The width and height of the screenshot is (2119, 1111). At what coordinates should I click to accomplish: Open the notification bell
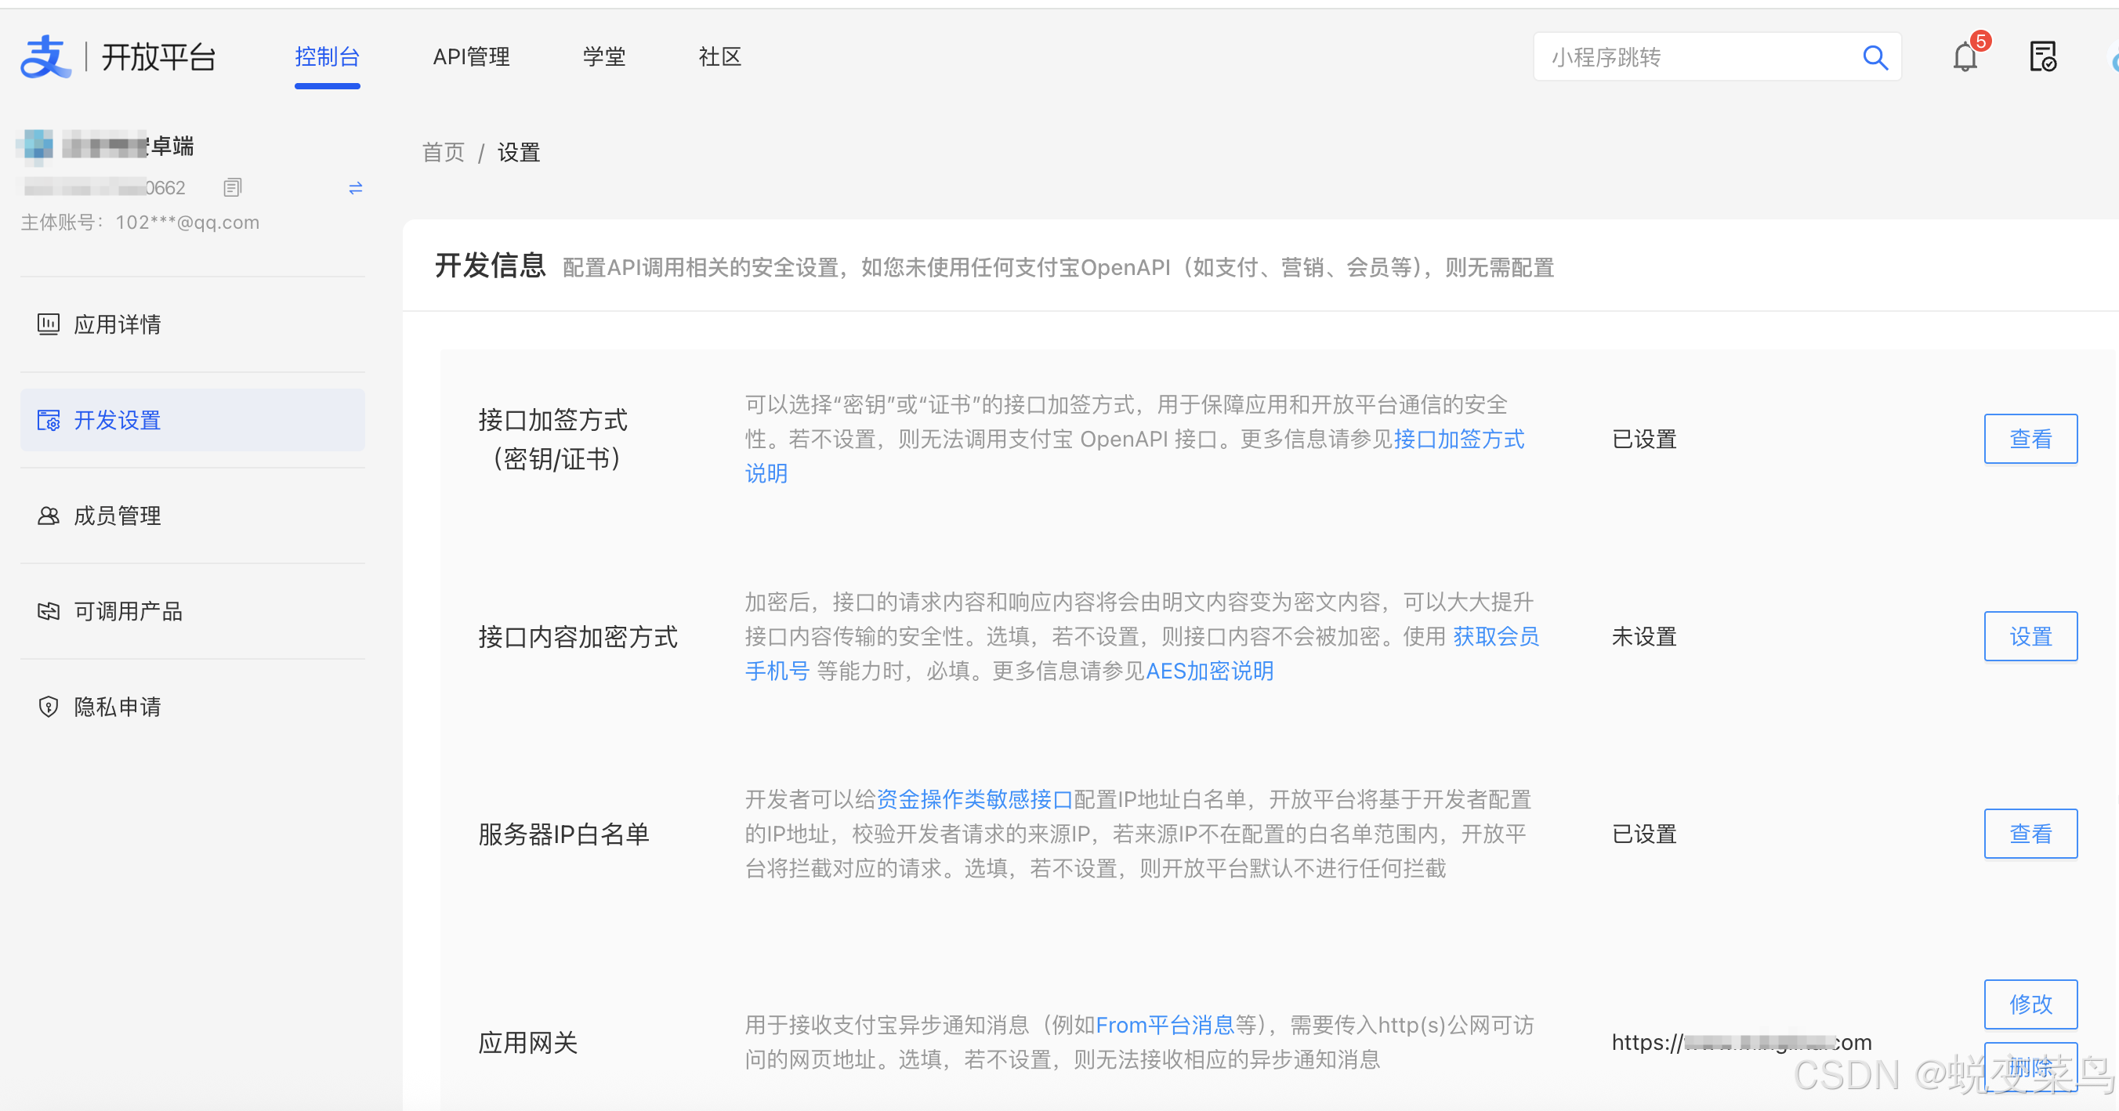point(1965,57)
